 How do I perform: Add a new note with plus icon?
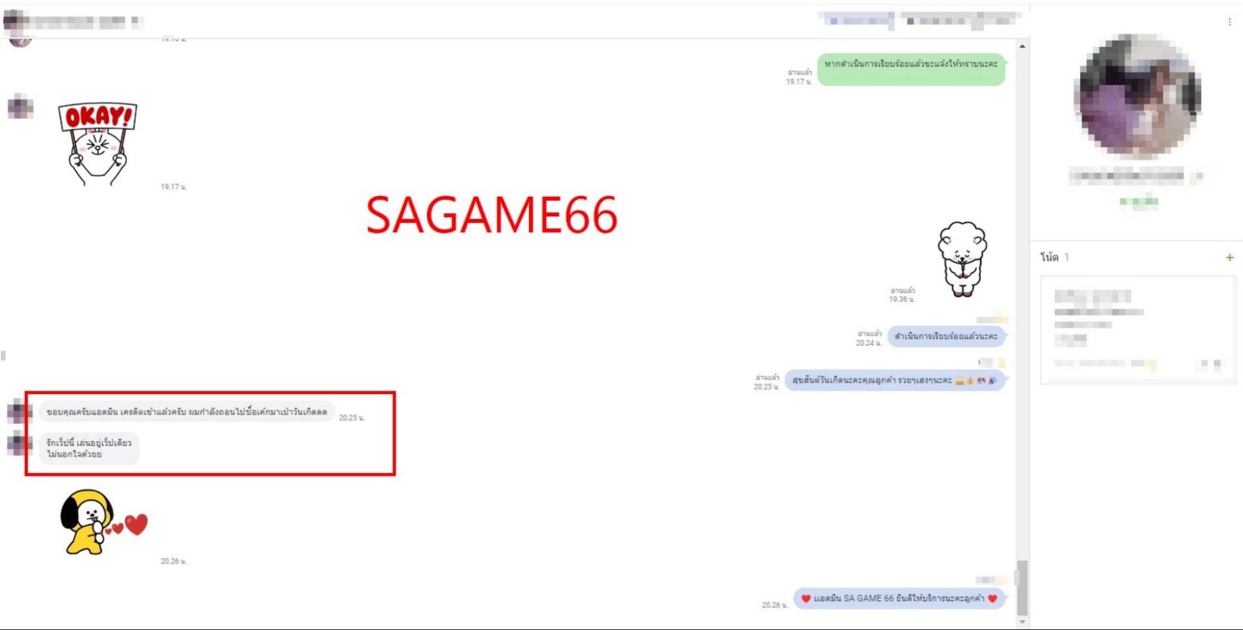pos(1229,257)
